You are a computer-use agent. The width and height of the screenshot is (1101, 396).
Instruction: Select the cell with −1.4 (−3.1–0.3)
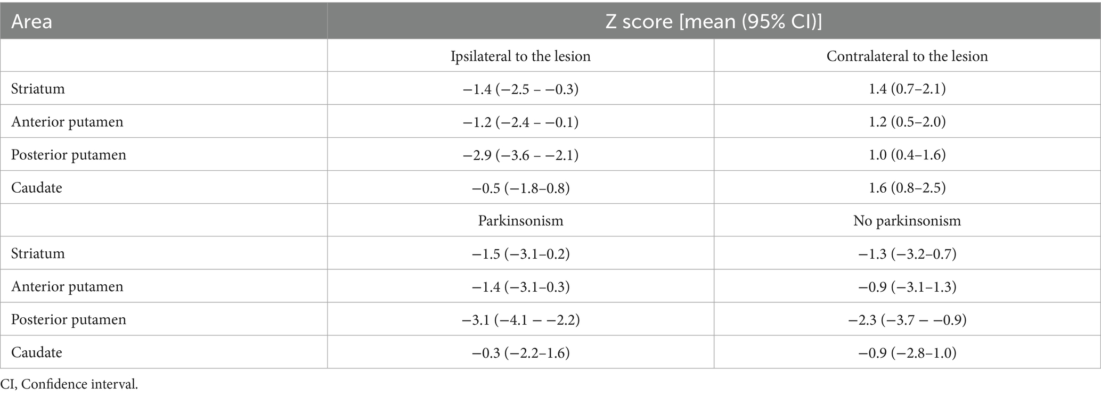tap(520, 286)
